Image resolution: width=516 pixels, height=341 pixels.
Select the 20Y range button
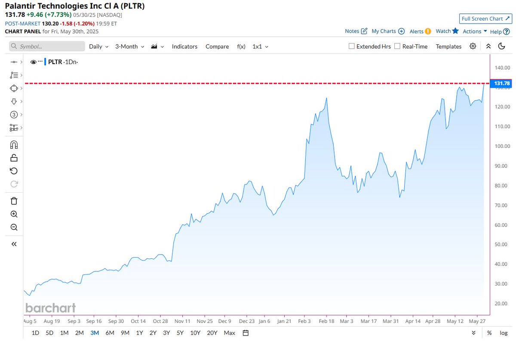point(212,333)
